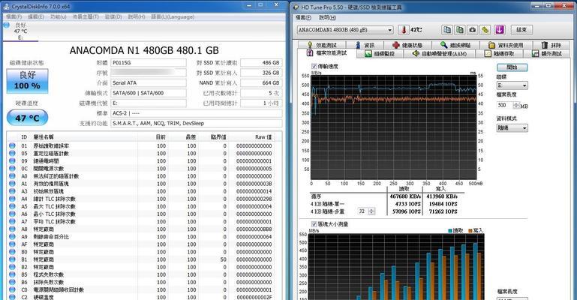
Task: Click CrystalDiskInfo title bar app icon
Action: point(6,7)
